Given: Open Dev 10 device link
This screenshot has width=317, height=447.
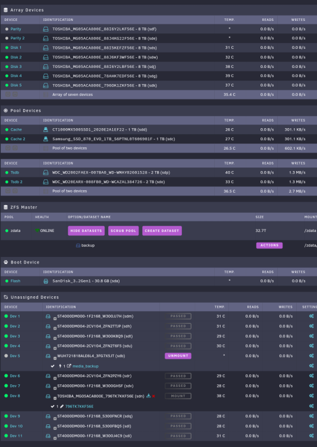Looking at the screenshot, I should [x=16, y=426].
